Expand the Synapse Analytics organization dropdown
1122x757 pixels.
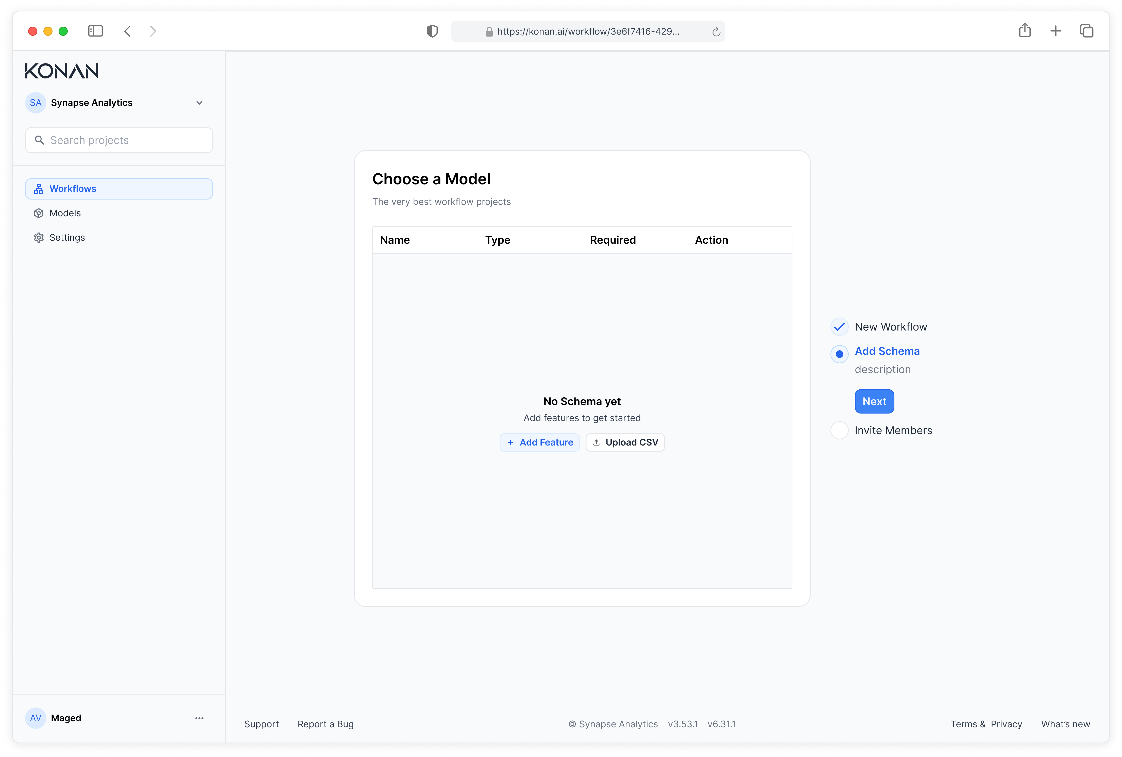(x=199, y=103)
